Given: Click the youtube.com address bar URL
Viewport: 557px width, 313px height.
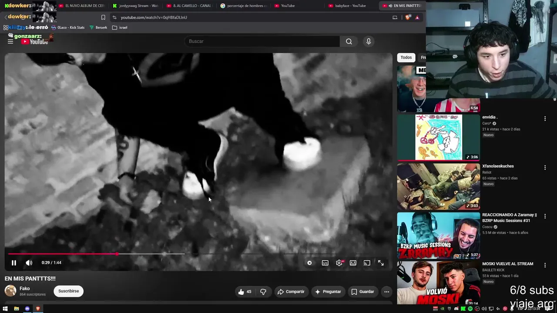Looking at the screenshot, I should pos(154,17).
